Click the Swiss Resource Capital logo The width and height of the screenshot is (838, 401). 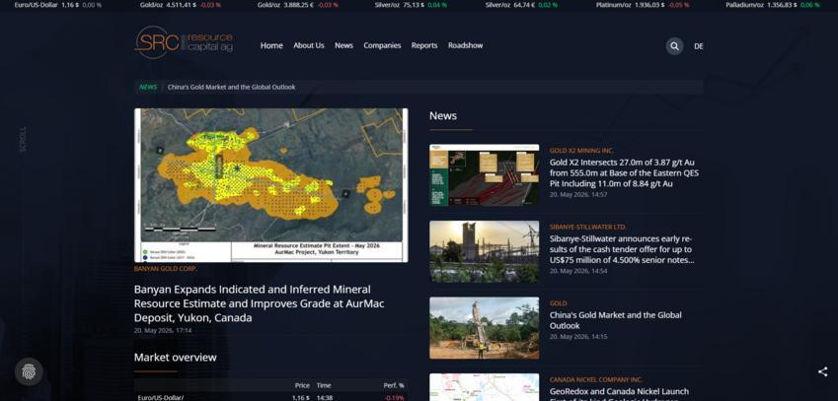184,42
